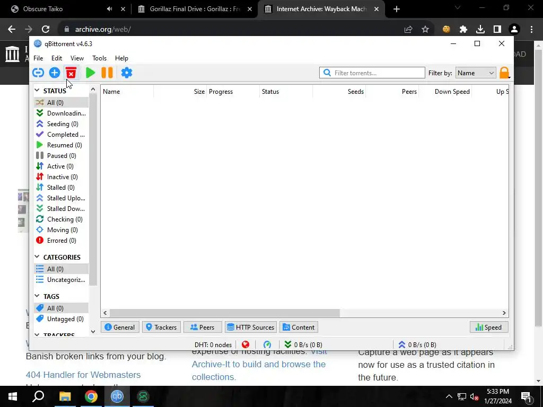Select Downloading status filter
543x407 pixels.
(62, 113)
